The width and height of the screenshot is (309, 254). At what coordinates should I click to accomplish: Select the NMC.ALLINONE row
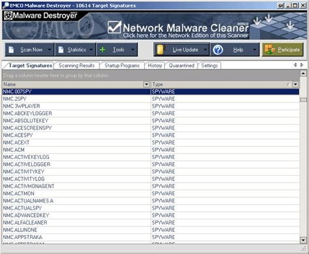click(151, 230)
